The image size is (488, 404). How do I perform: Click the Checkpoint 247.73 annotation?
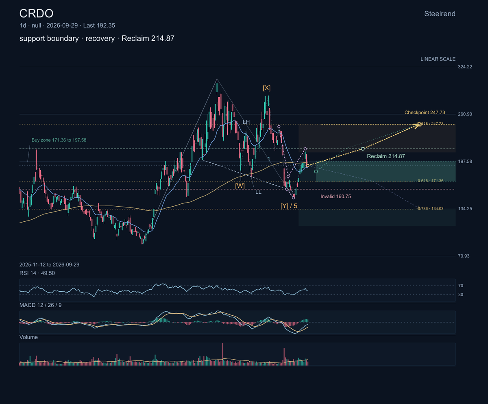[425, 112]
